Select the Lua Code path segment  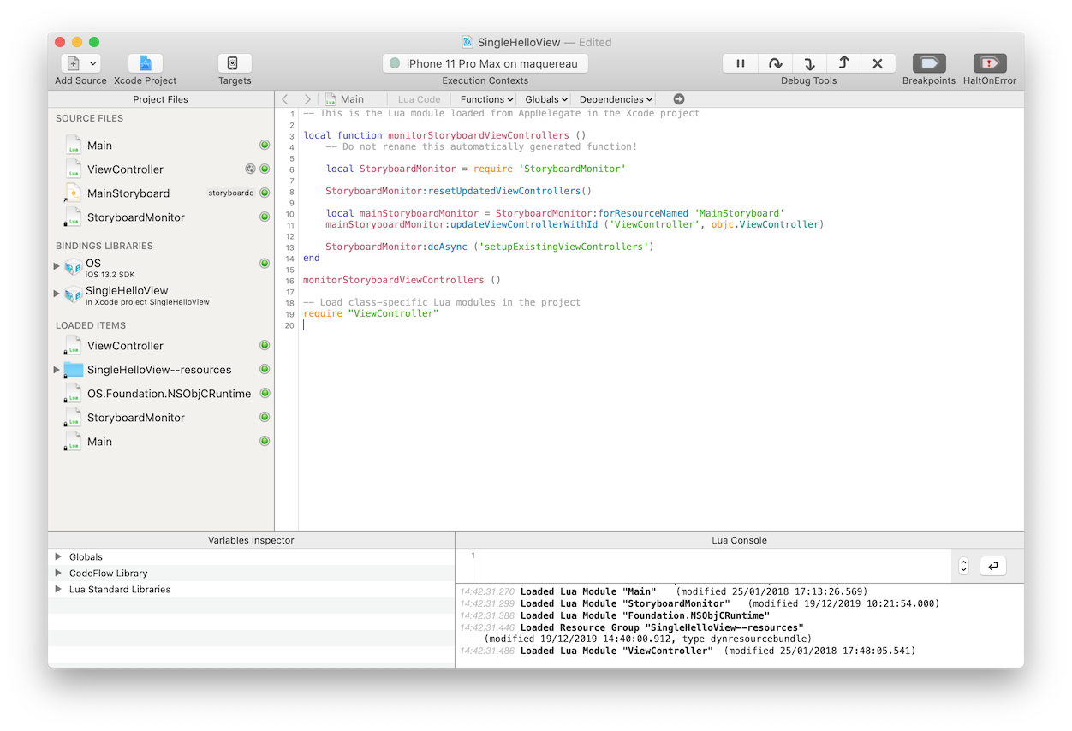419,99
